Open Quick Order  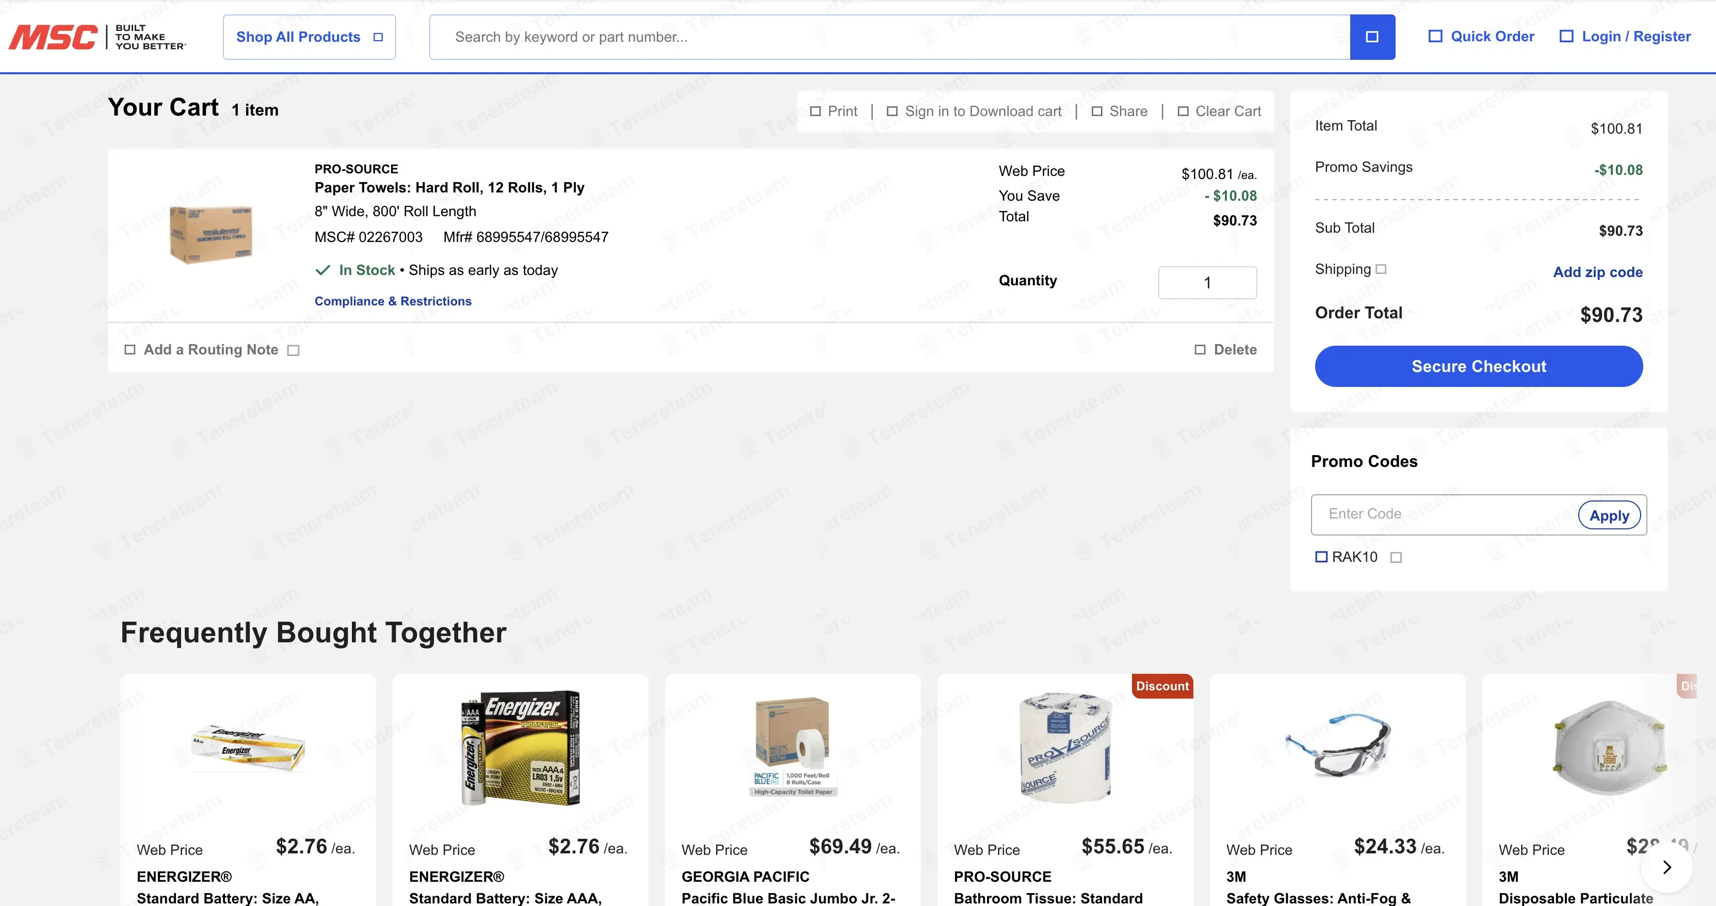tap(1482, 37)
